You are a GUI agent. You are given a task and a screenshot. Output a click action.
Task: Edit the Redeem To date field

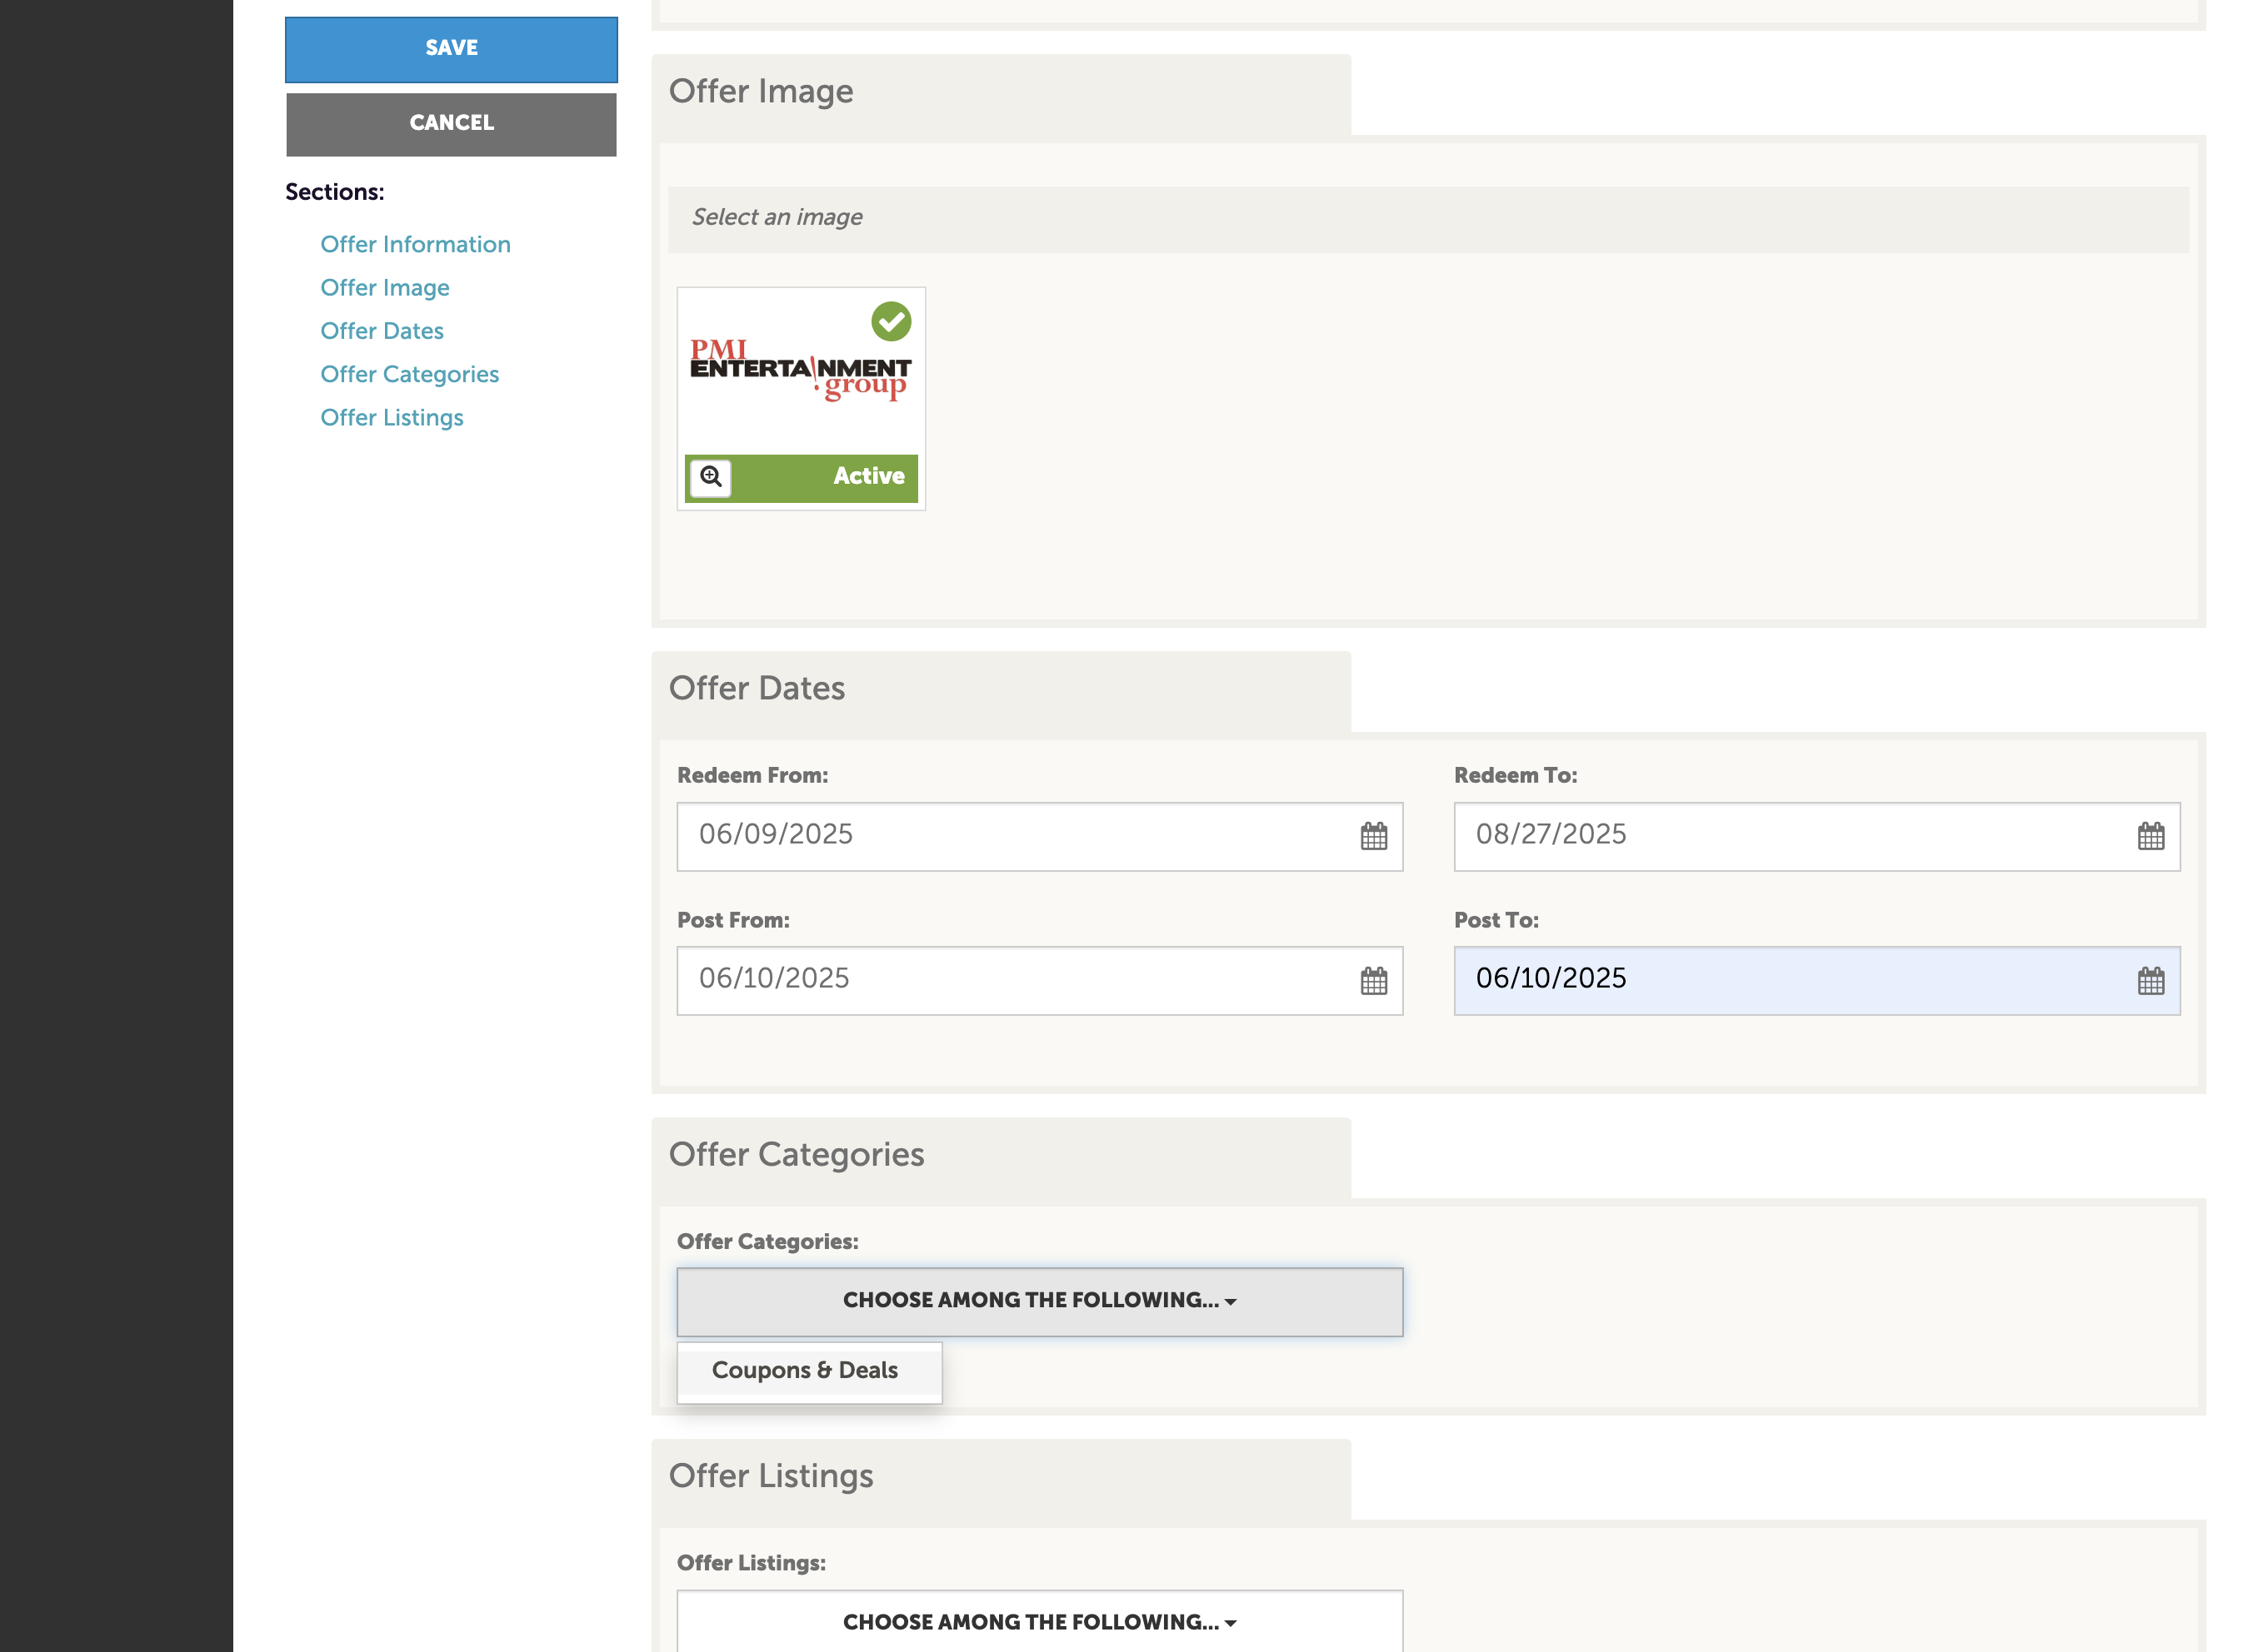[x=1816, y=836]
